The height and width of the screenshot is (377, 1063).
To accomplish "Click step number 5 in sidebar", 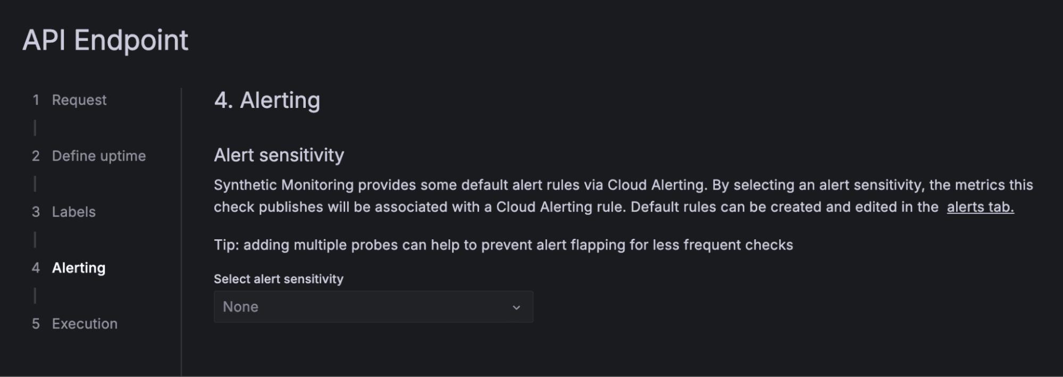I will click(x=35, y=323).
